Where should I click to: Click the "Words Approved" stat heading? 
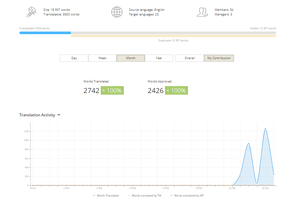click(x=160, y=81)
